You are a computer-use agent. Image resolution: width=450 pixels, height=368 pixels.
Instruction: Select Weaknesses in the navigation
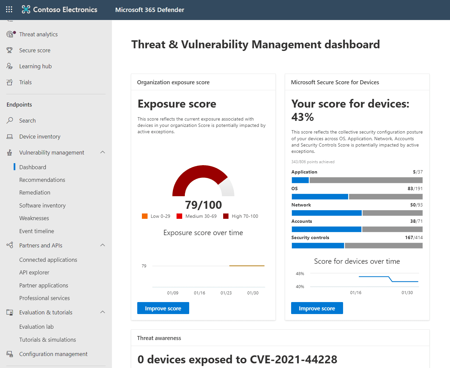pos(34,218)
